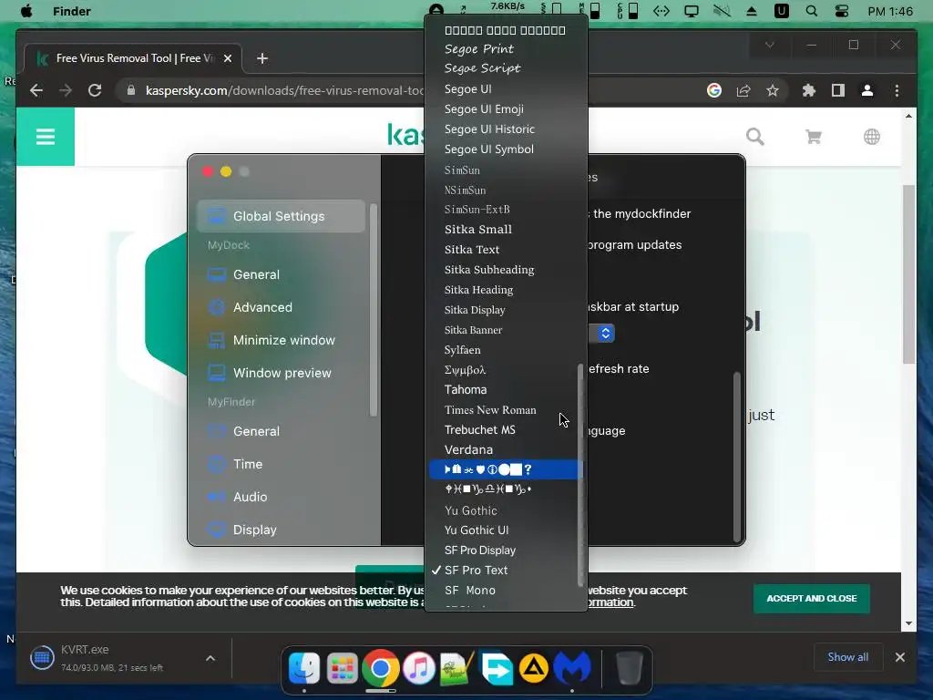Close the Free Virus Removal tab
The height and width of the screenshot is (700, 933).
pyautogui.click(x=227, y=58)
